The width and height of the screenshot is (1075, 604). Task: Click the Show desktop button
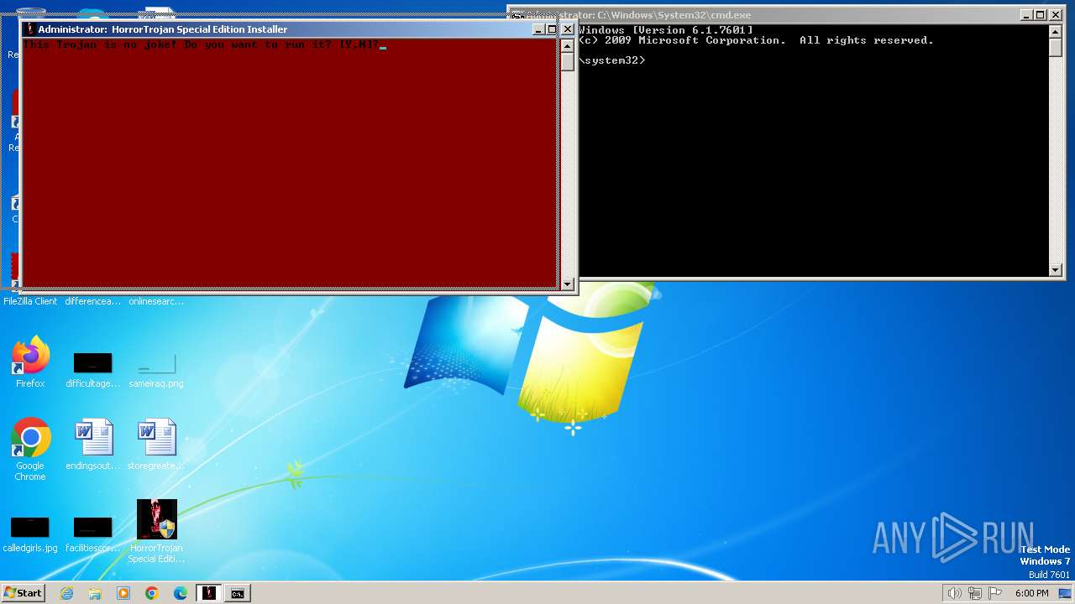(1066, 593)
